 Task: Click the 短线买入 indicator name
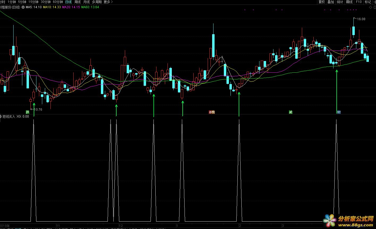(9, 116)
